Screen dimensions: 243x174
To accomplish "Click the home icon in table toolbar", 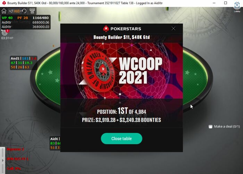I will tap(4, 11).
